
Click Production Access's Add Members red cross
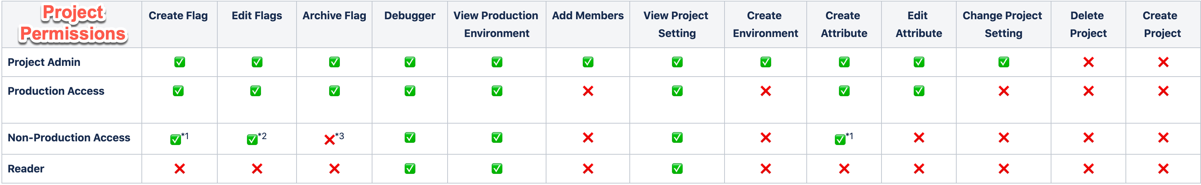click(x=588, y=91)
